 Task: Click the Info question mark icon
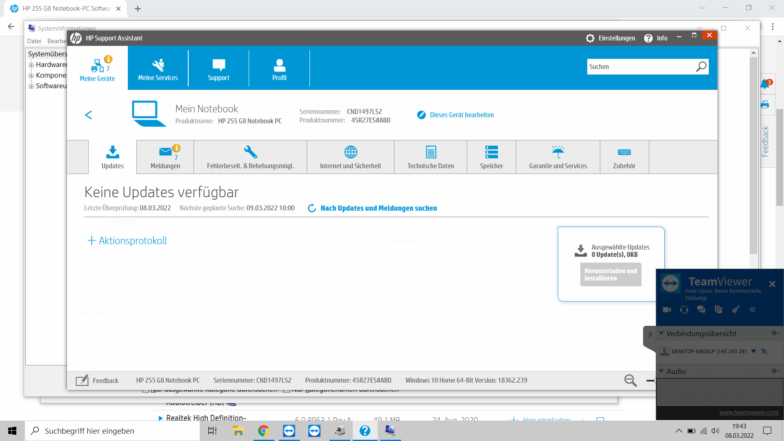648,38
